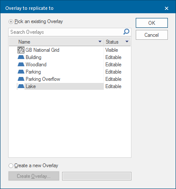Click the new overlay name field
The height and width of the screenshot is (189, 176).
pos(97,176)
